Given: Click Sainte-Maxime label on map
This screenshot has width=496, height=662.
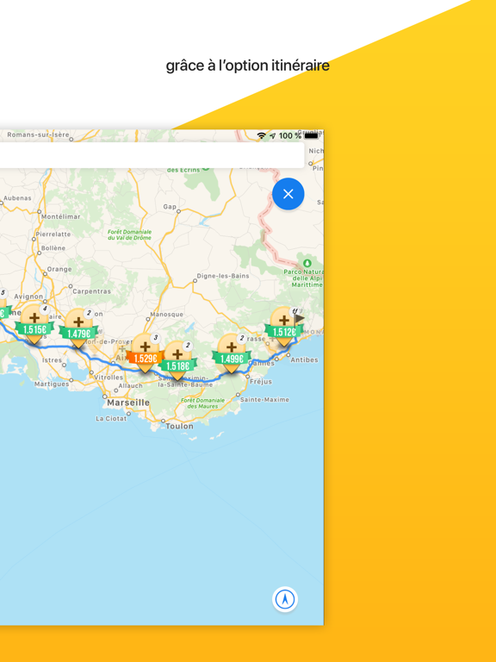Looking at the screenshot, I should pos(265,399).
